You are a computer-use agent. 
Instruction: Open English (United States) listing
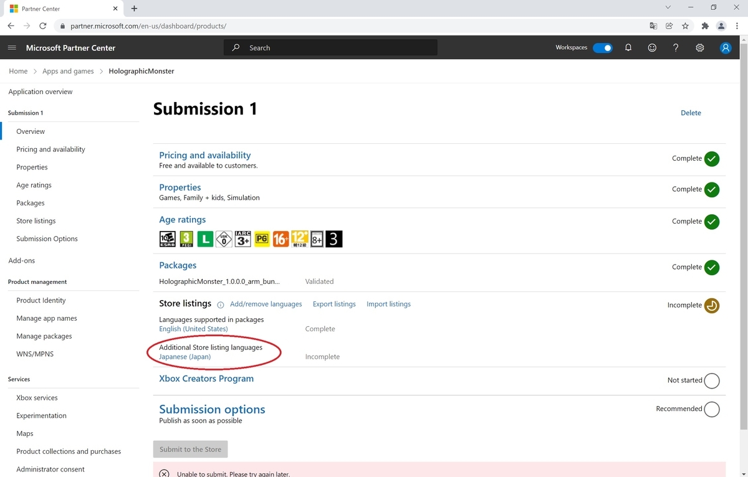pos(193,329)
